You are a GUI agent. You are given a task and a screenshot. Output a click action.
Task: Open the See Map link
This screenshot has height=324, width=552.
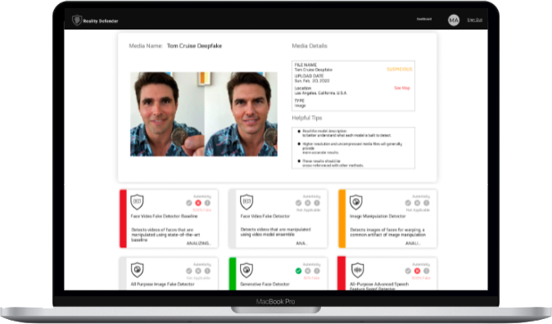coord(401,88)
